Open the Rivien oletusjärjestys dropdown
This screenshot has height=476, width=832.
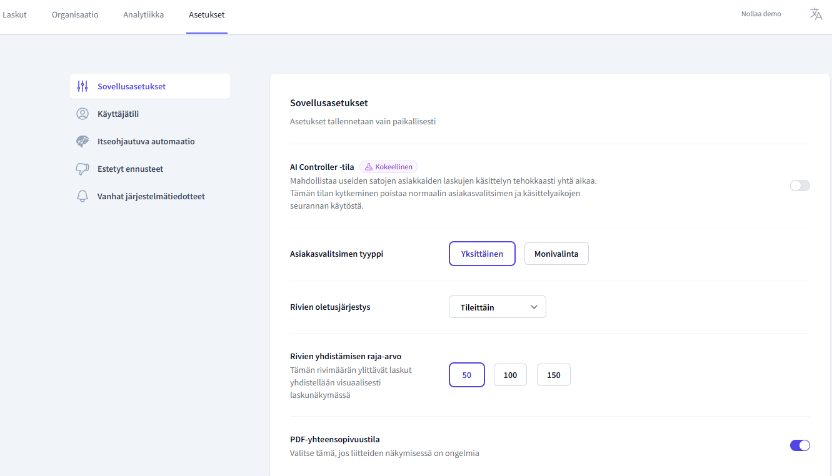tap(497, 307)
